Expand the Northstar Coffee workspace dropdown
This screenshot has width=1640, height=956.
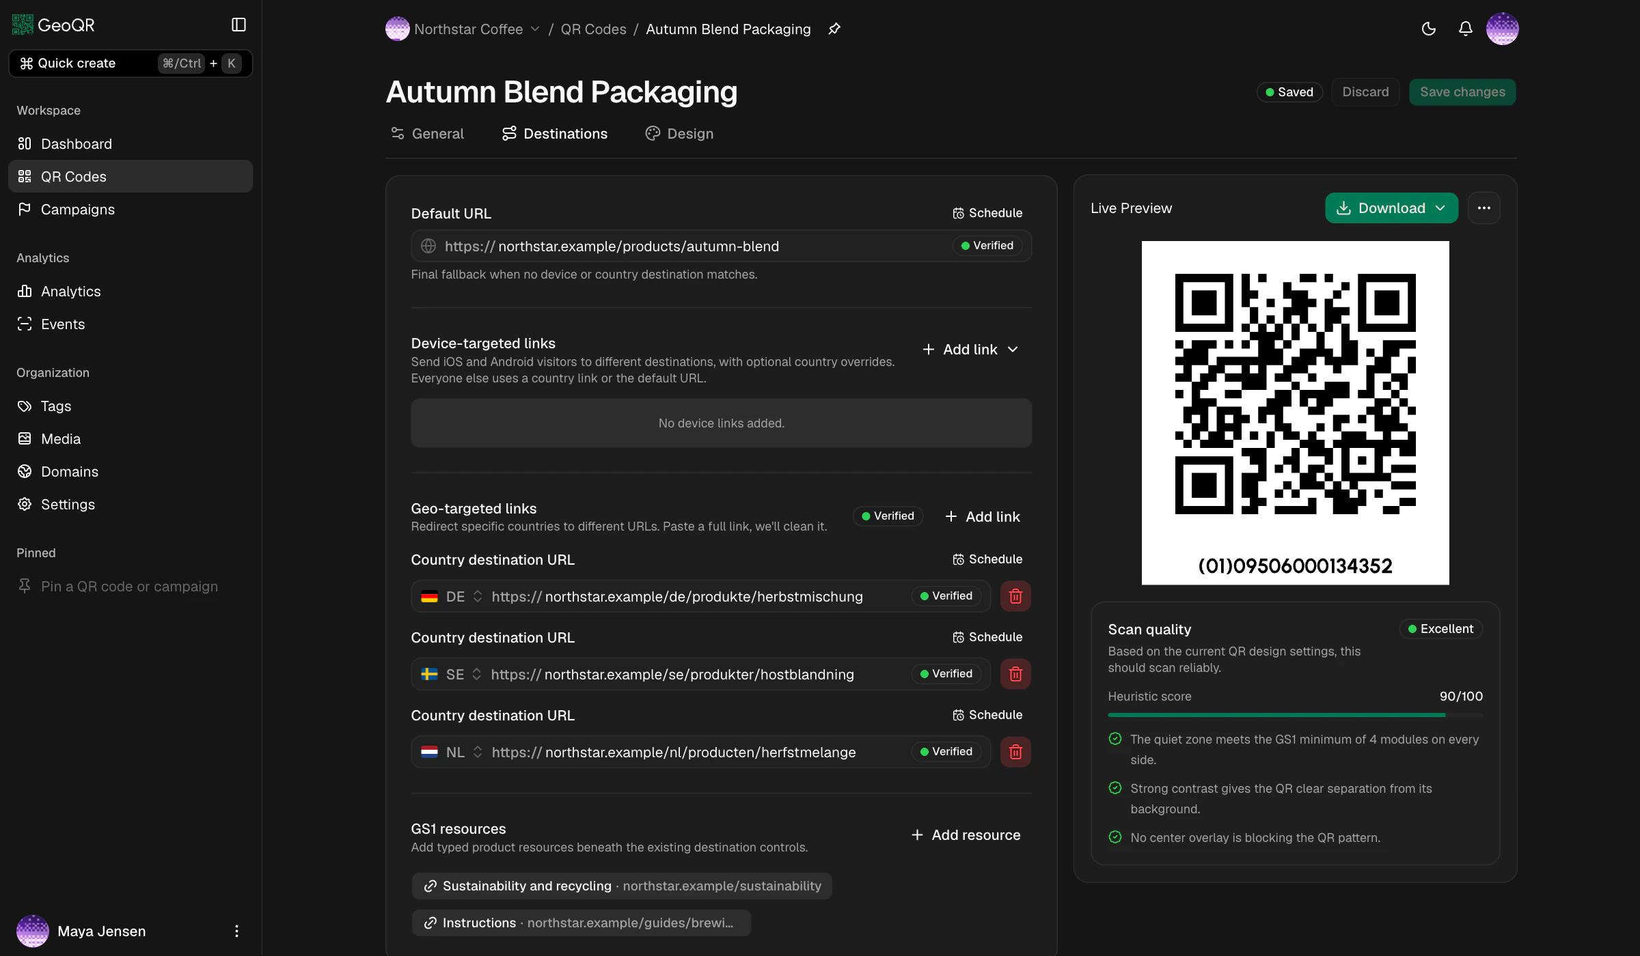pyautogui.click(x=535, y=29)
